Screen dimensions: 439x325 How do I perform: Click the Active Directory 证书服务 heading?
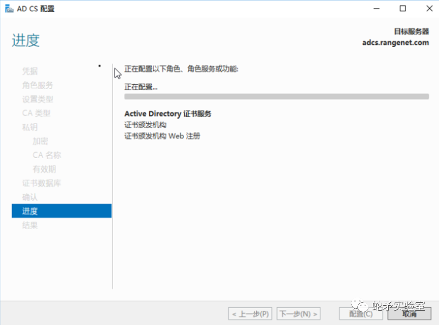coord(167,114)
